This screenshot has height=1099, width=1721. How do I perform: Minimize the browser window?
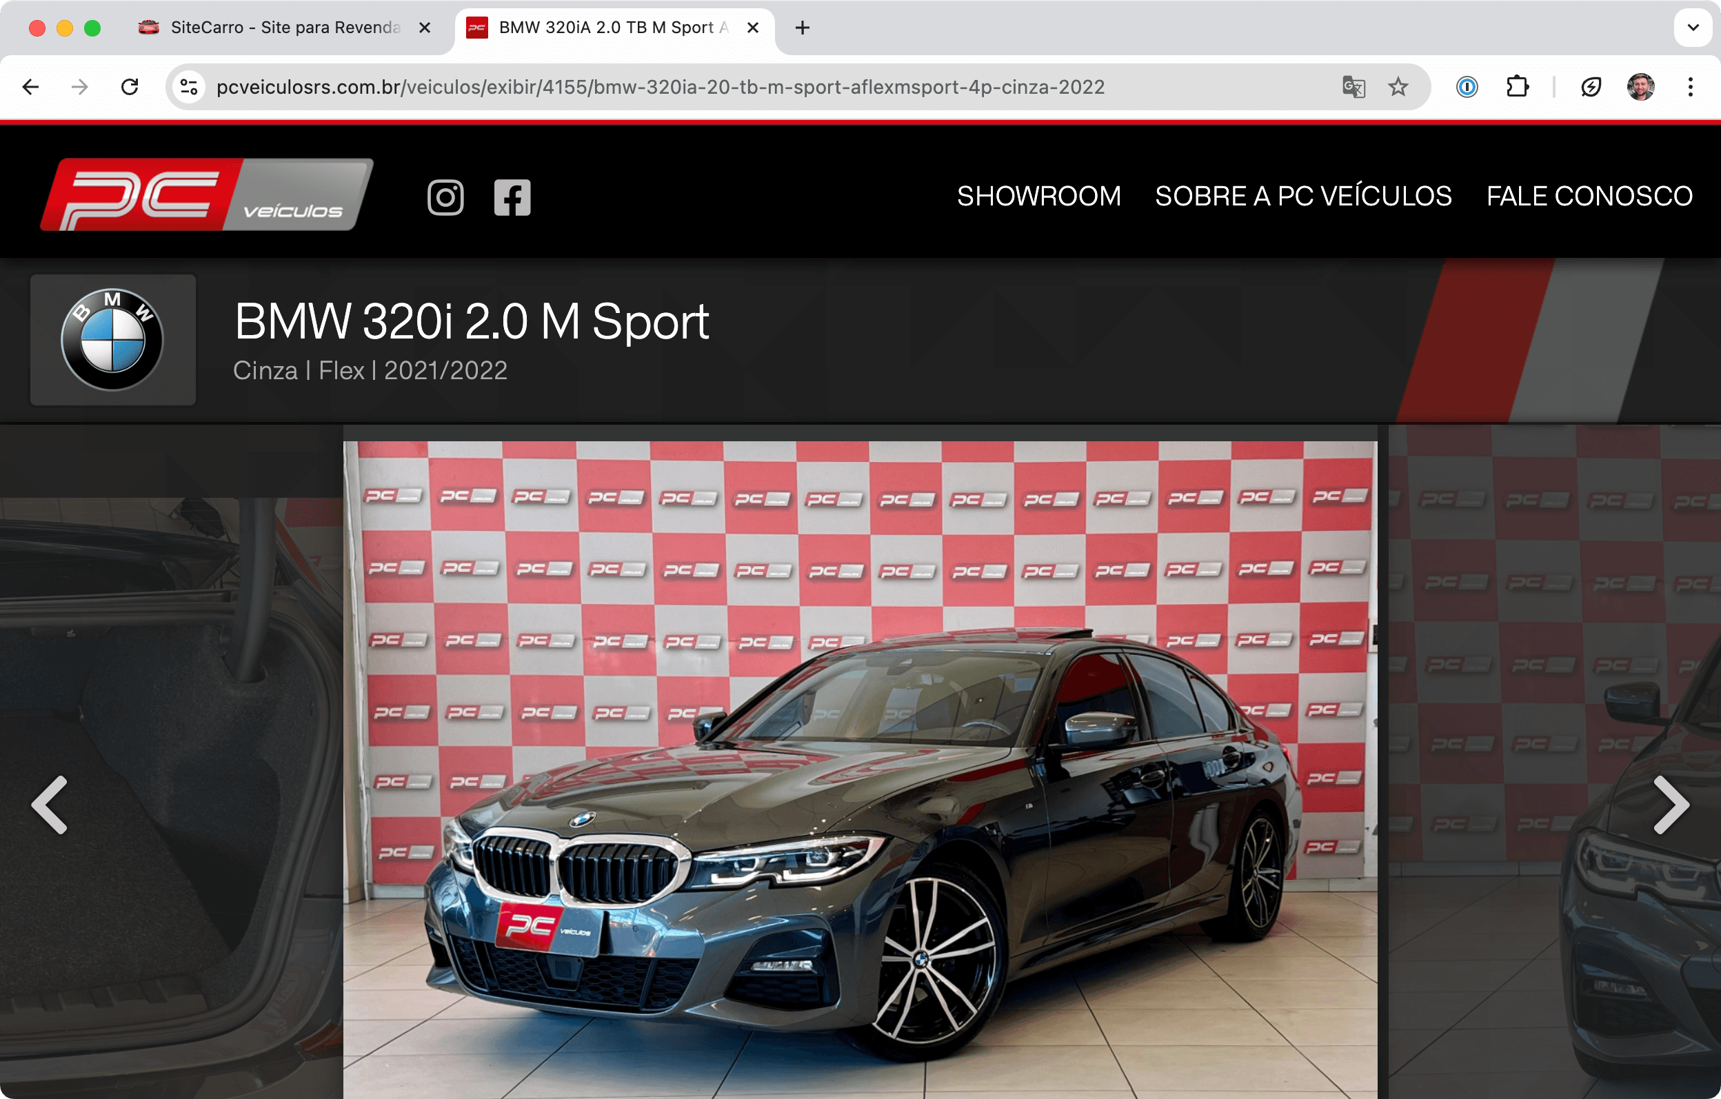point(64,28)
